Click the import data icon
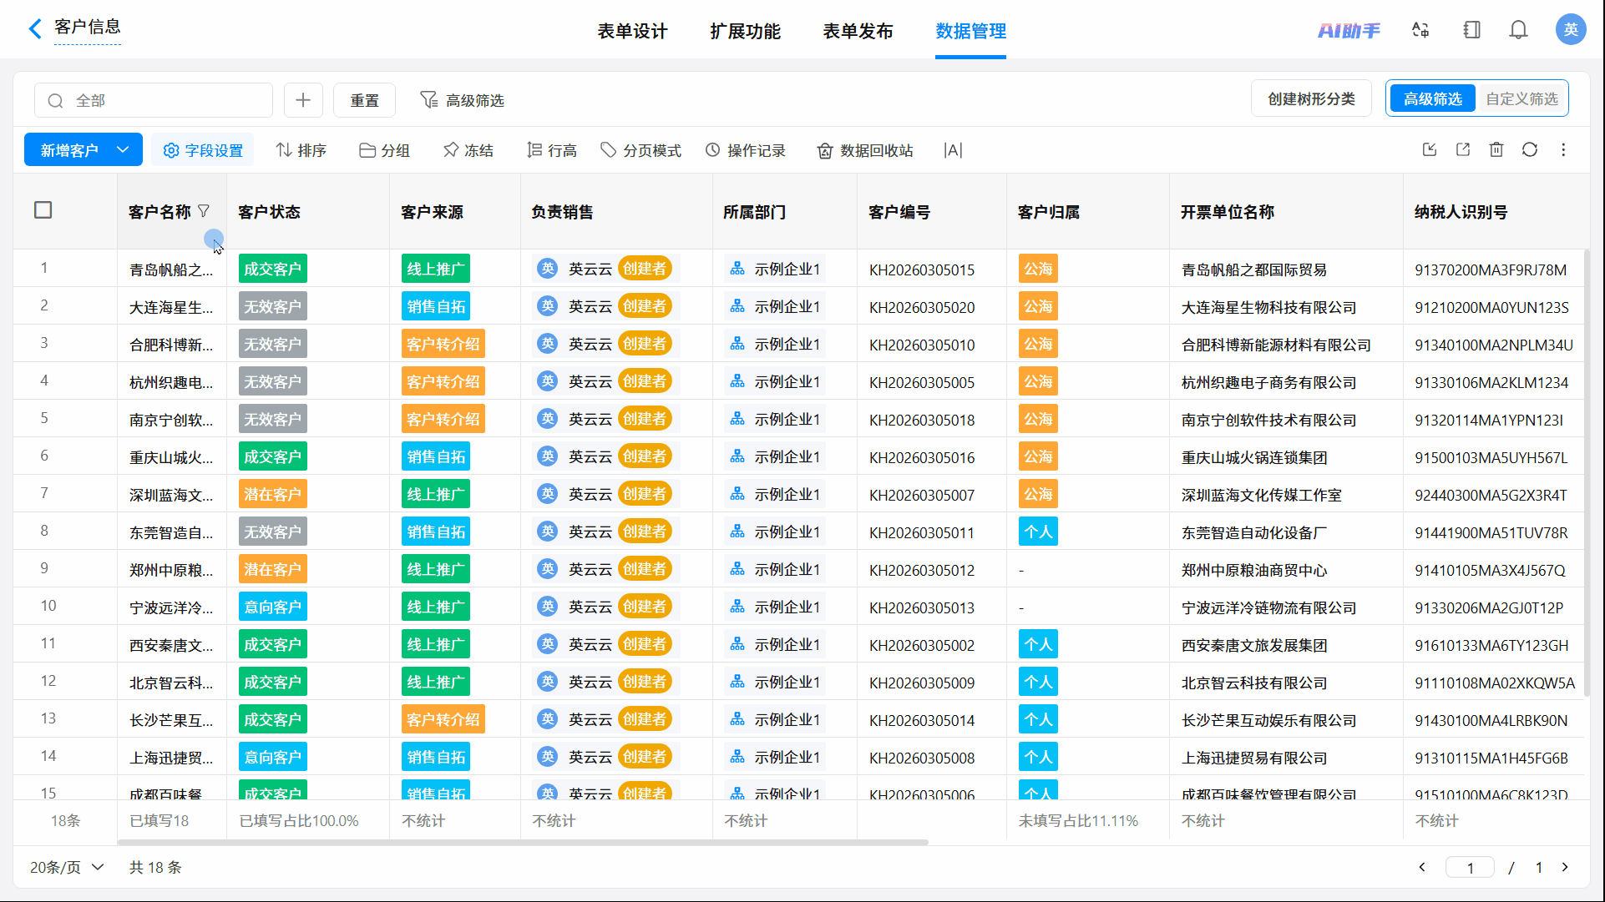Screen dimensions: 1605x902 [1430, 149]
